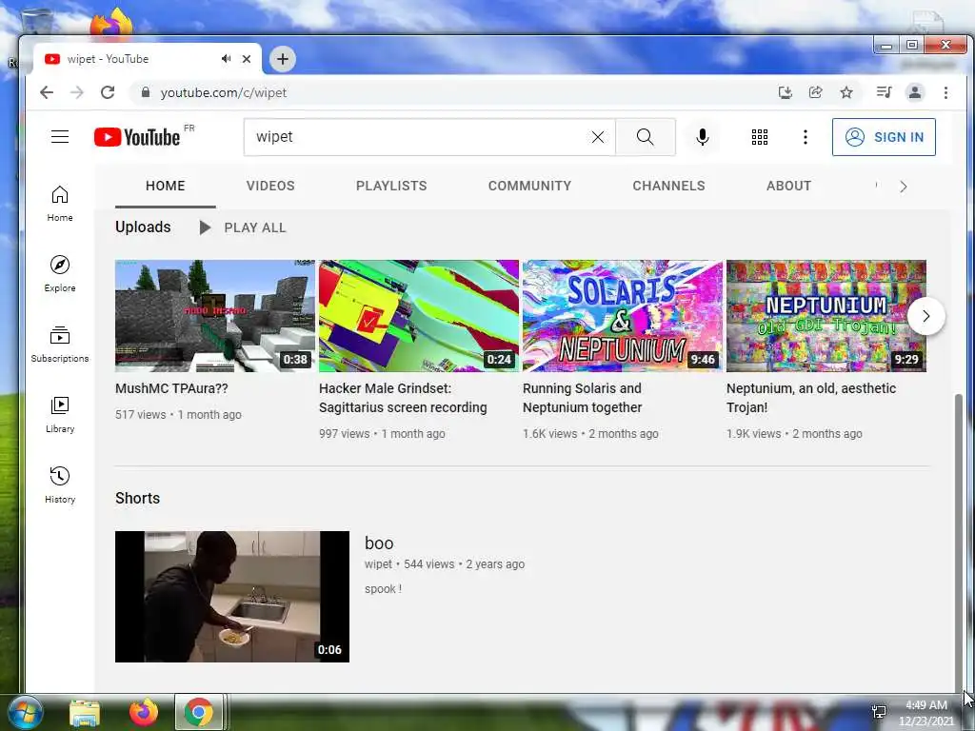Switch to the CHANNELS tab
975x731 pixels.
pyautogui.click(x=668, y=186)
